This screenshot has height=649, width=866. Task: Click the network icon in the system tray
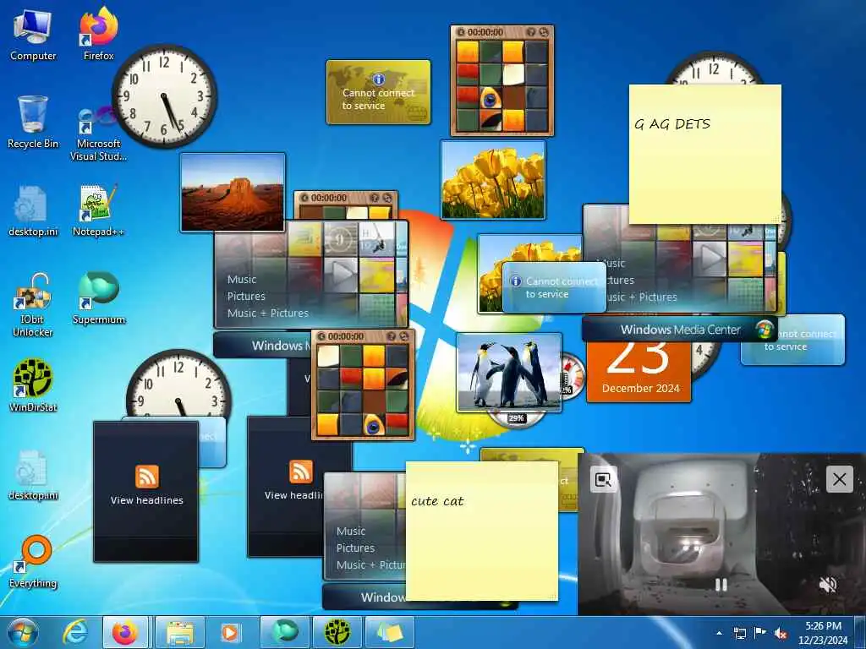[739, 633]
